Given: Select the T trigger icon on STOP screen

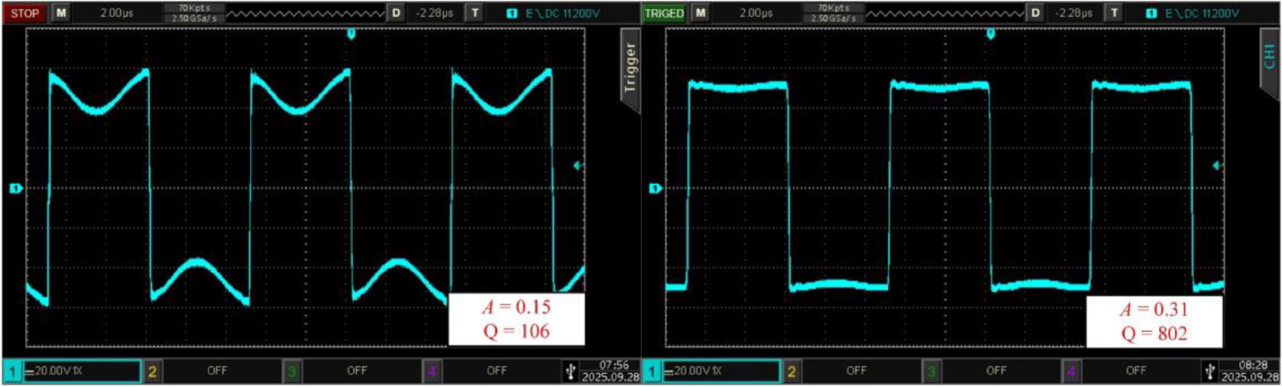Looking at the screenshot, I should (x=475, y=13).
